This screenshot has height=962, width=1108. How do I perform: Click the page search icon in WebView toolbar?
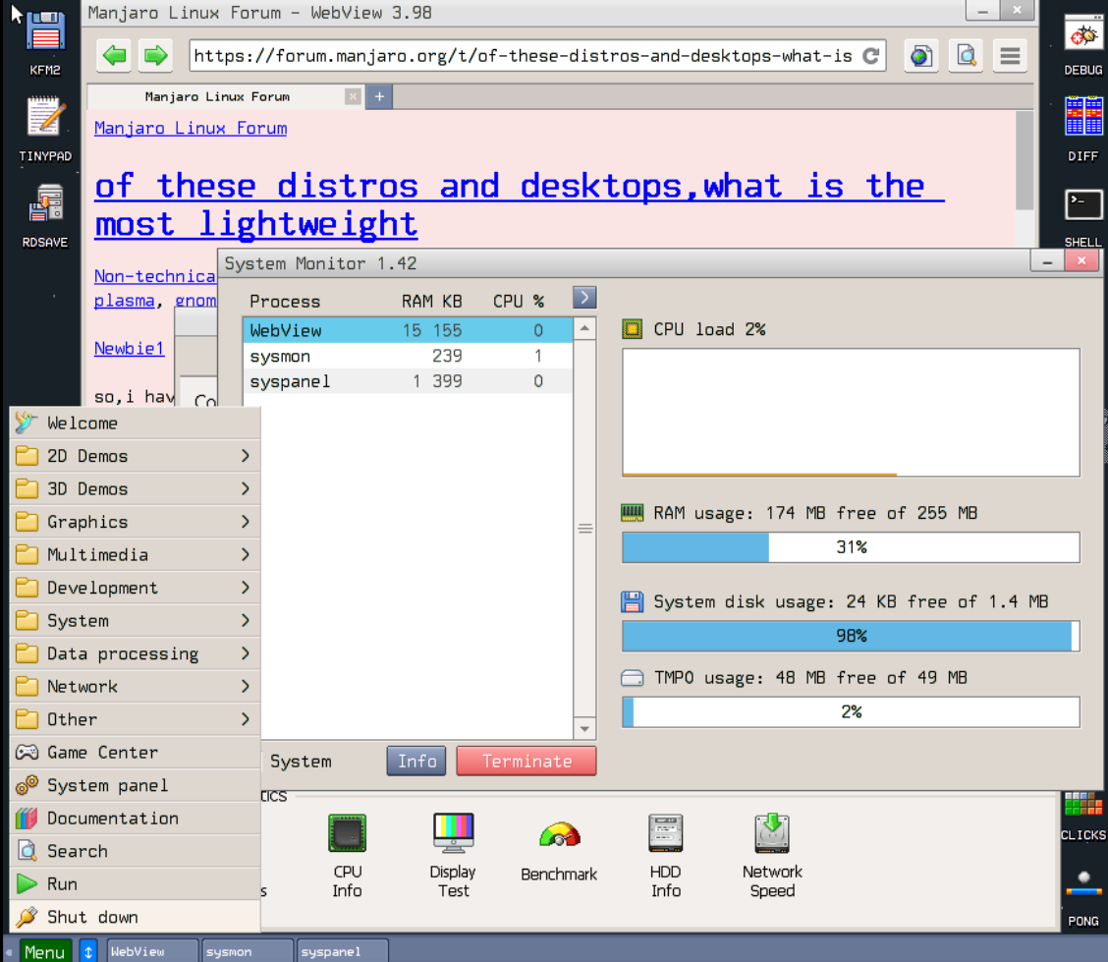[966, 56]
